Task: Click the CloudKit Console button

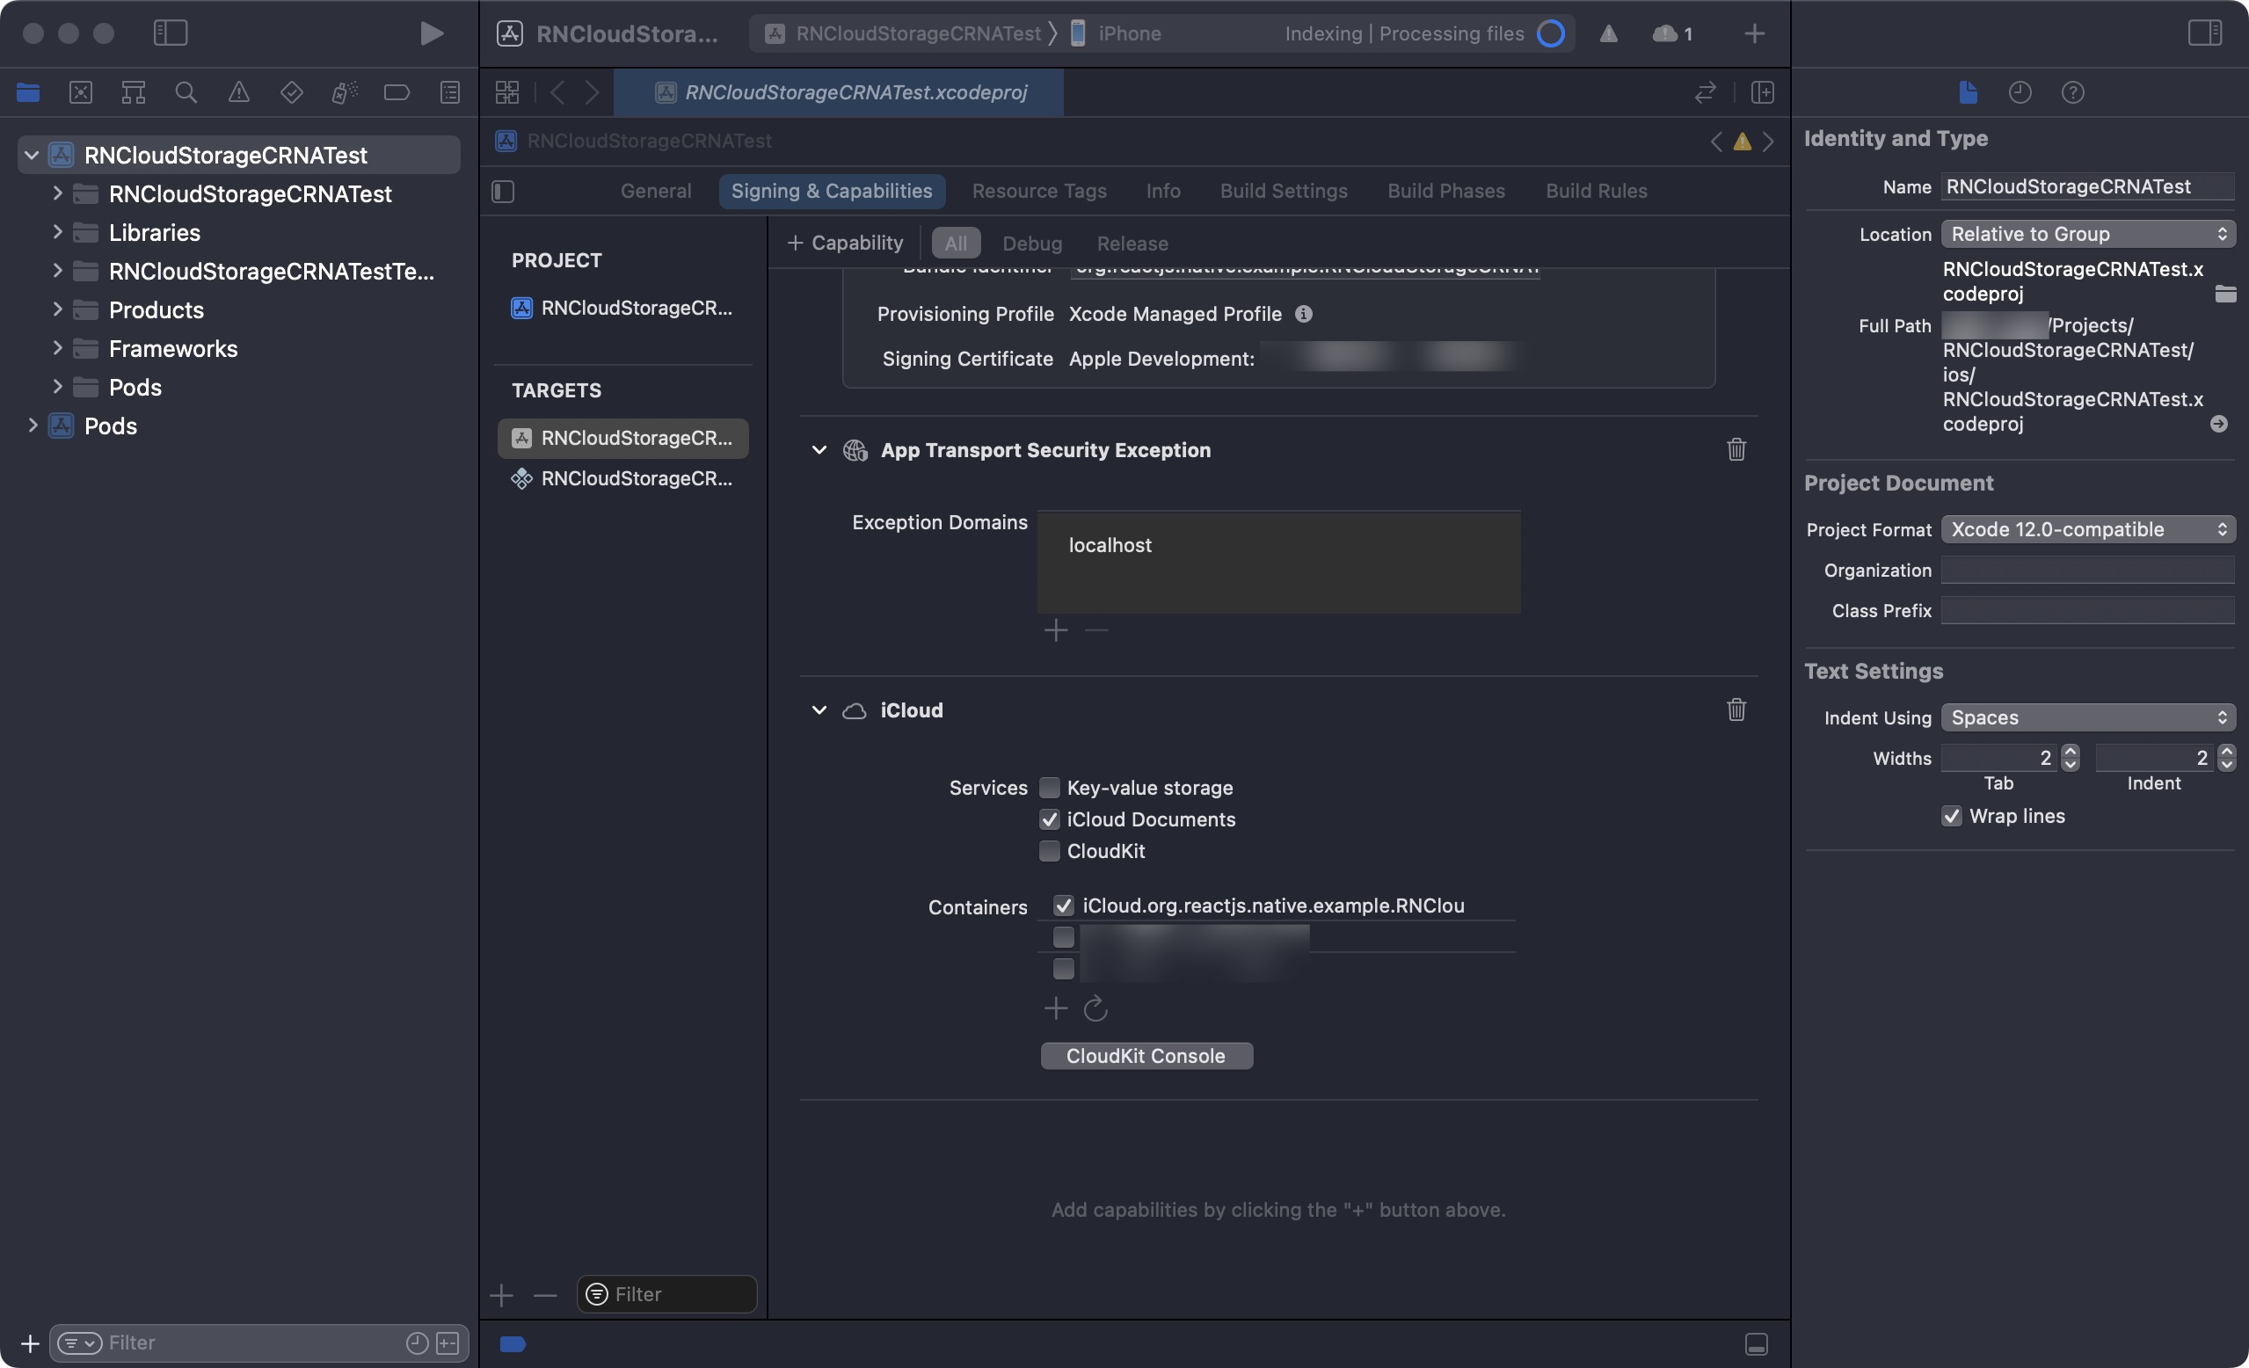Action: (x=1146, y=1055)
